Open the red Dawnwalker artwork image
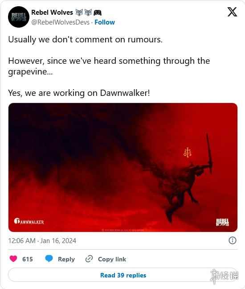The image size is (245, 289). coord(123,167)
